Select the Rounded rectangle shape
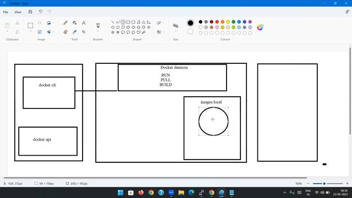This screenshot has width=352, height=198. point(133,22)
